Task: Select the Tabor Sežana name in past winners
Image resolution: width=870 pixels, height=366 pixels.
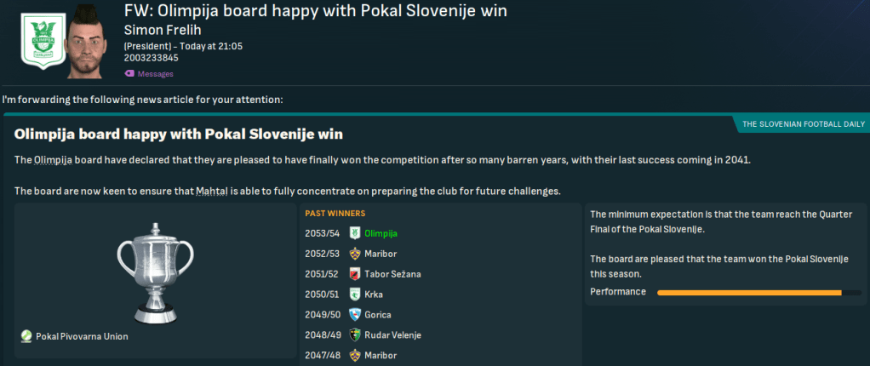Action: tap(392, 274)
